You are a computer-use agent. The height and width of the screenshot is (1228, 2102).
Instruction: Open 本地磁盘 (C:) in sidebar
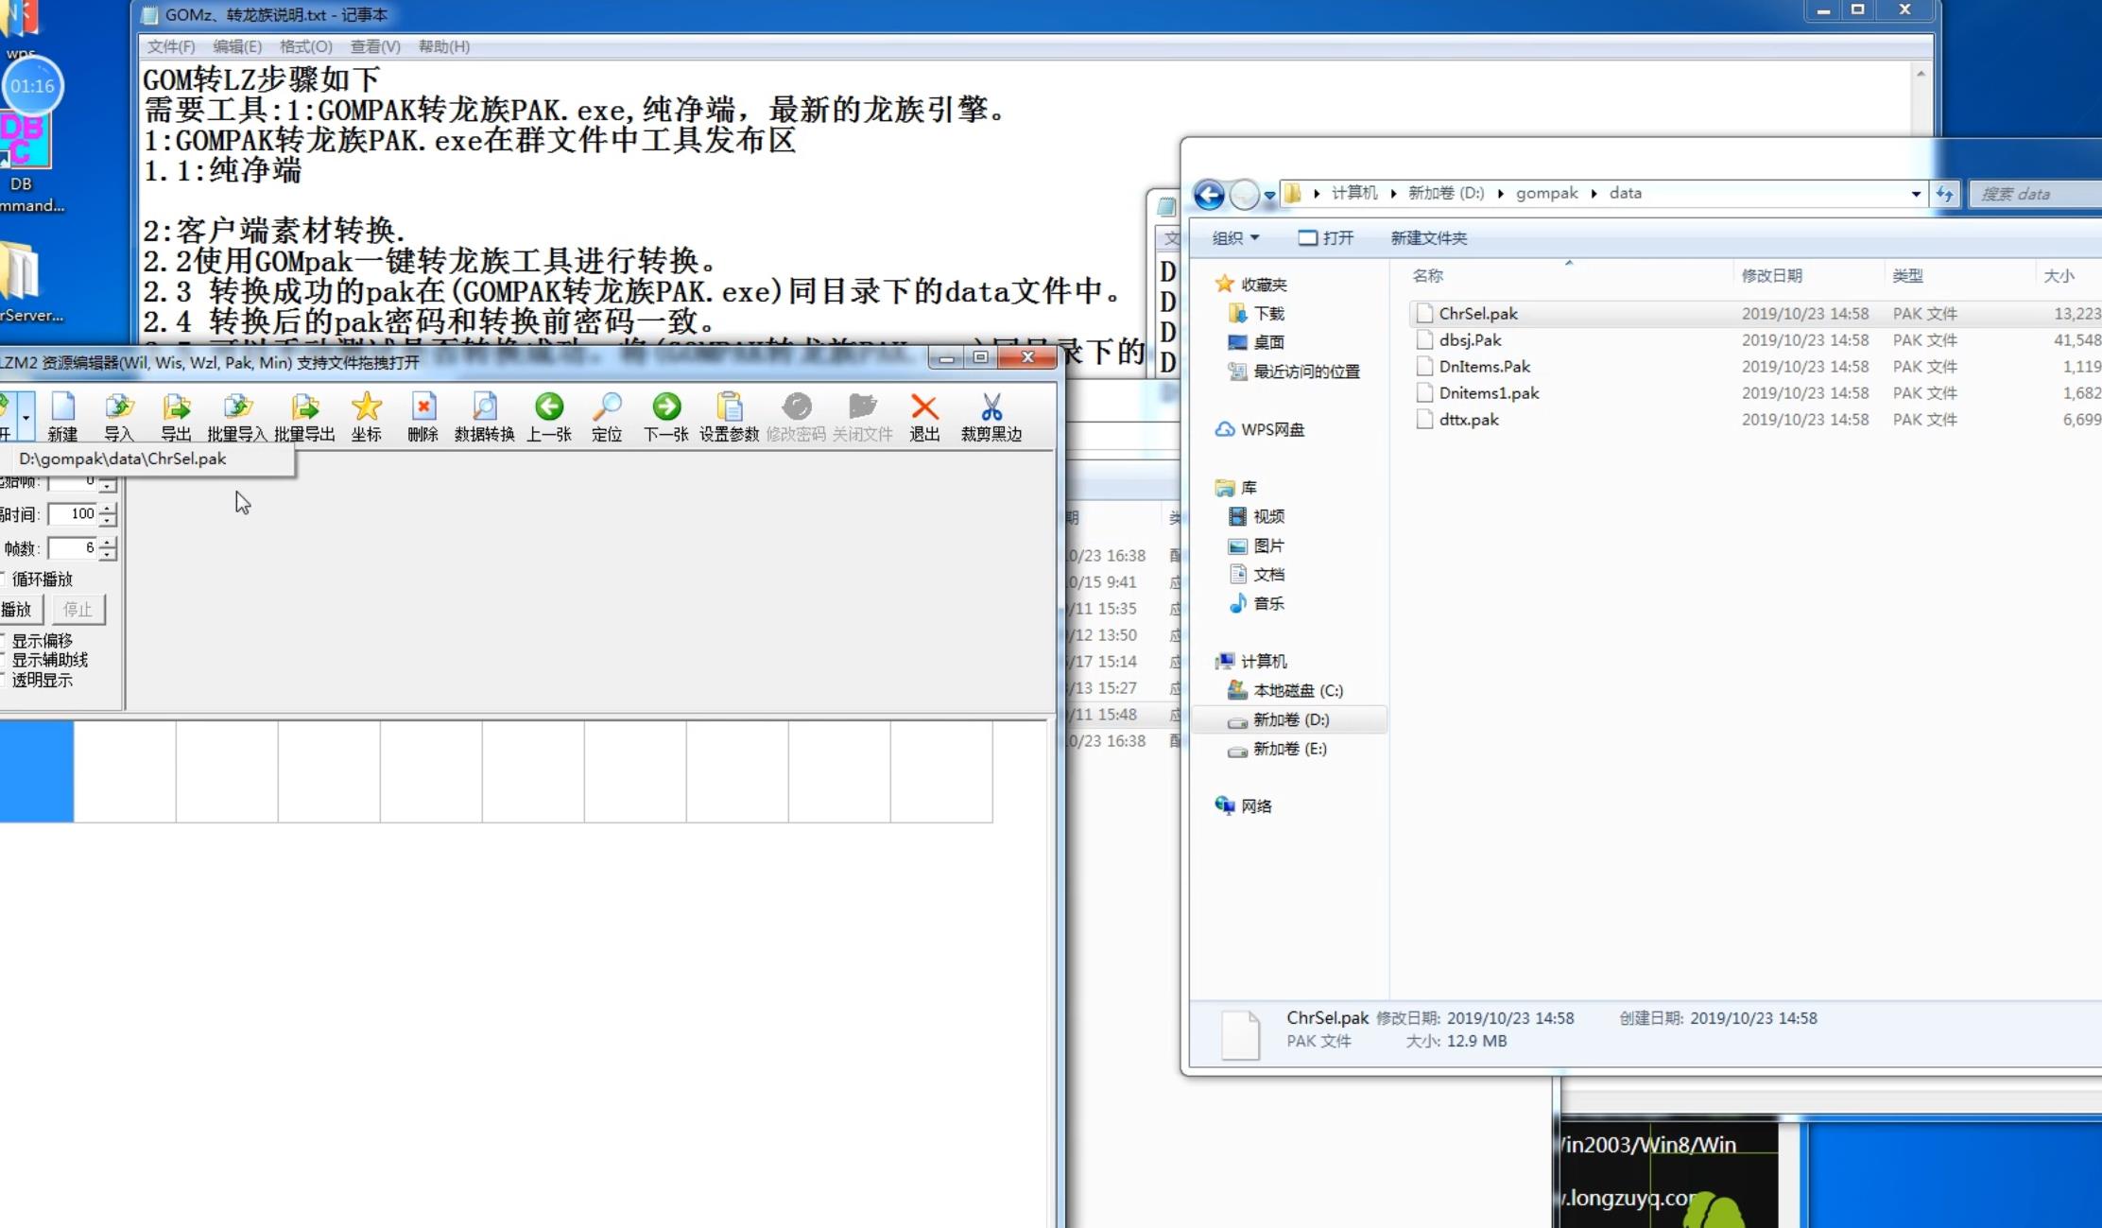(1284, 691)
